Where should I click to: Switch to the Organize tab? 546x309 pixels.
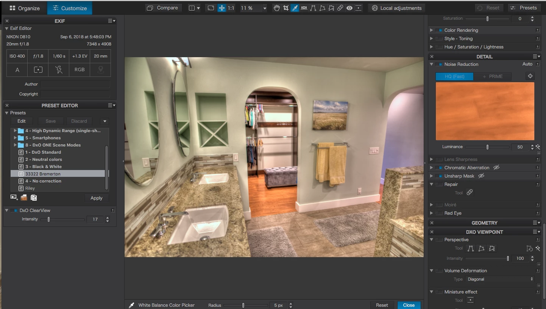(24, 8)
